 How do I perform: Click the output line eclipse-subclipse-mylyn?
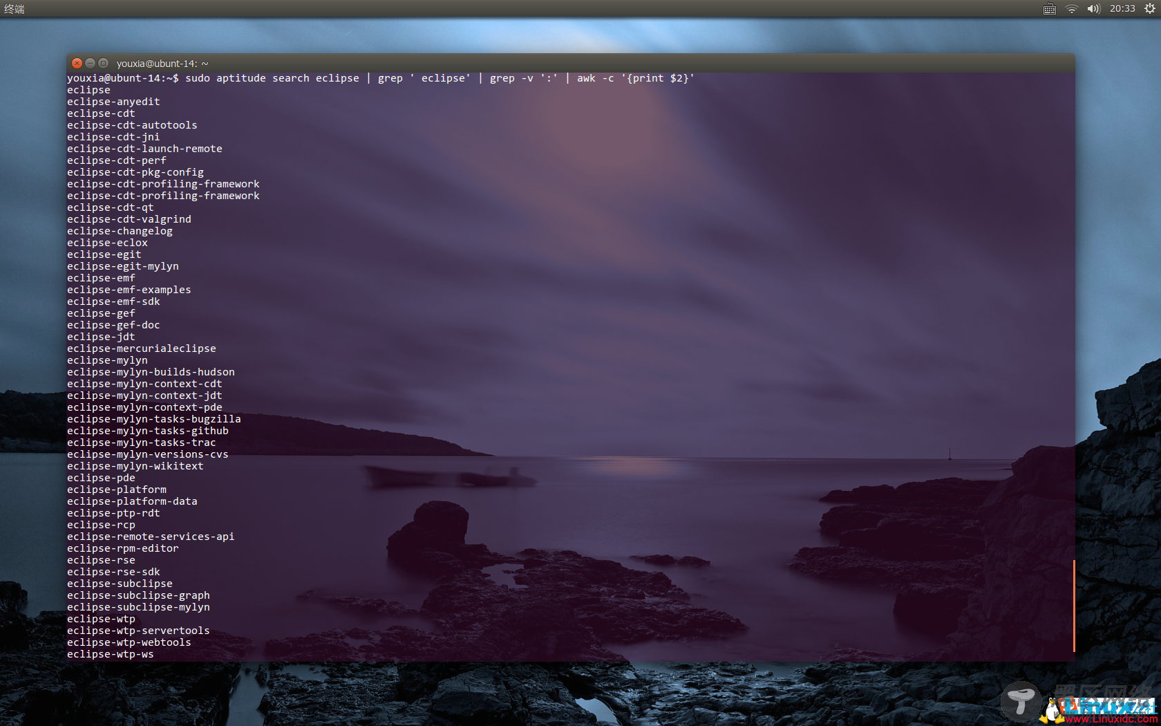138,607
